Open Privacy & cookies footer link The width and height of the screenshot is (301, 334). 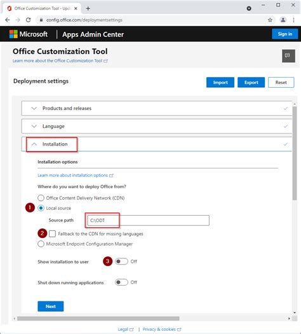coord(162,330)
